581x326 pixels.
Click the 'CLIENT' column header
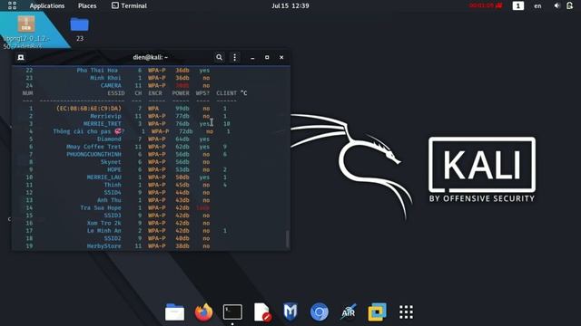(x=226, y=93)
